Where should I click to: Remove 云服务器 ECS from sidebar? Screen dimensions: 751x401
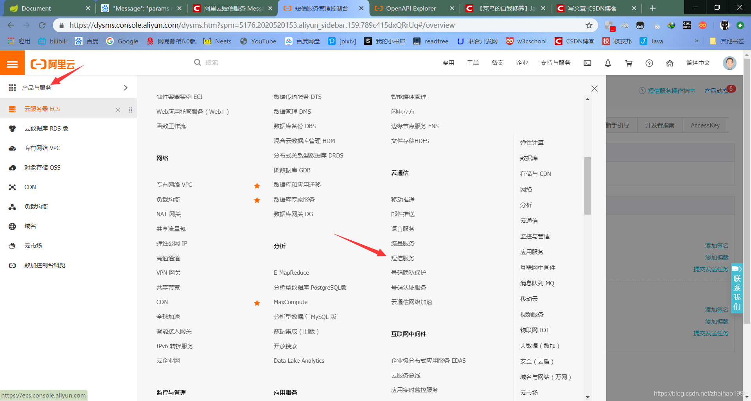click(118, 110)
